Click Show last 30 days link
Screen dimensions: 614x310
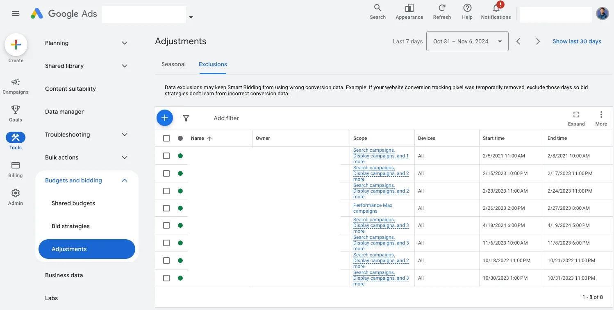pos(577,41)
